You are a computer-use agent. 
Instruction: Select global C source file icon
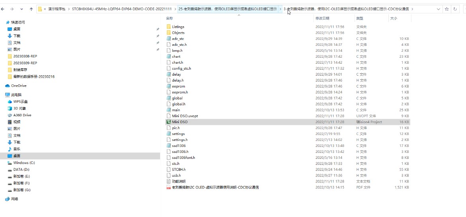(169, 98)
